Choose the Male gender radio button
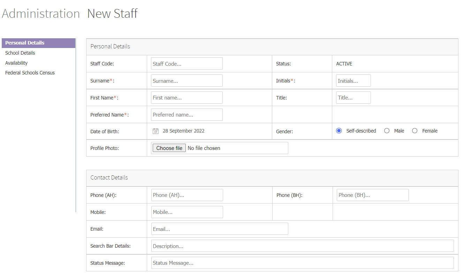This screenshot has height=279, width=471. click(x=387, y=130)
